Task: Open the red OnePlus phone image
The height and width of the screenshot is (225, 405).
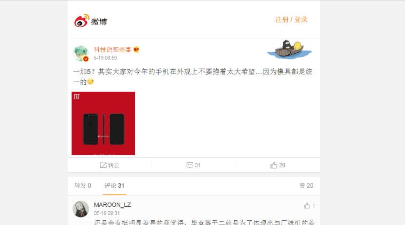Action: [104, 123]
